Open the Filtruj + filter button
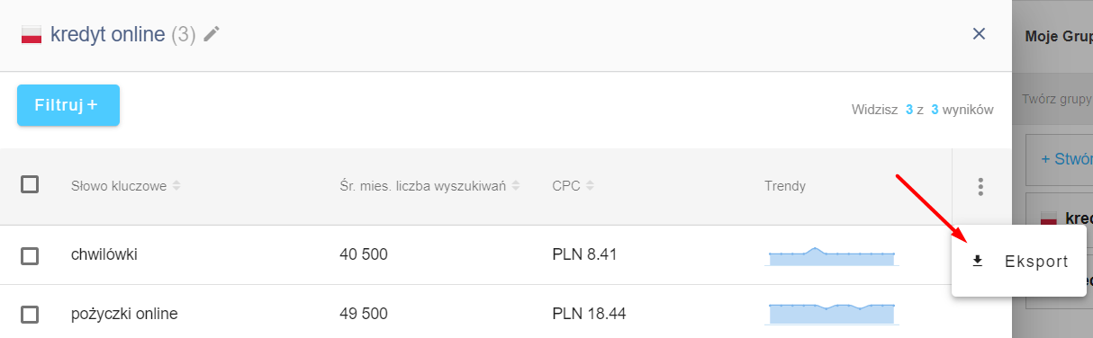Screen dimensions: 1093x338 (68, 105)
